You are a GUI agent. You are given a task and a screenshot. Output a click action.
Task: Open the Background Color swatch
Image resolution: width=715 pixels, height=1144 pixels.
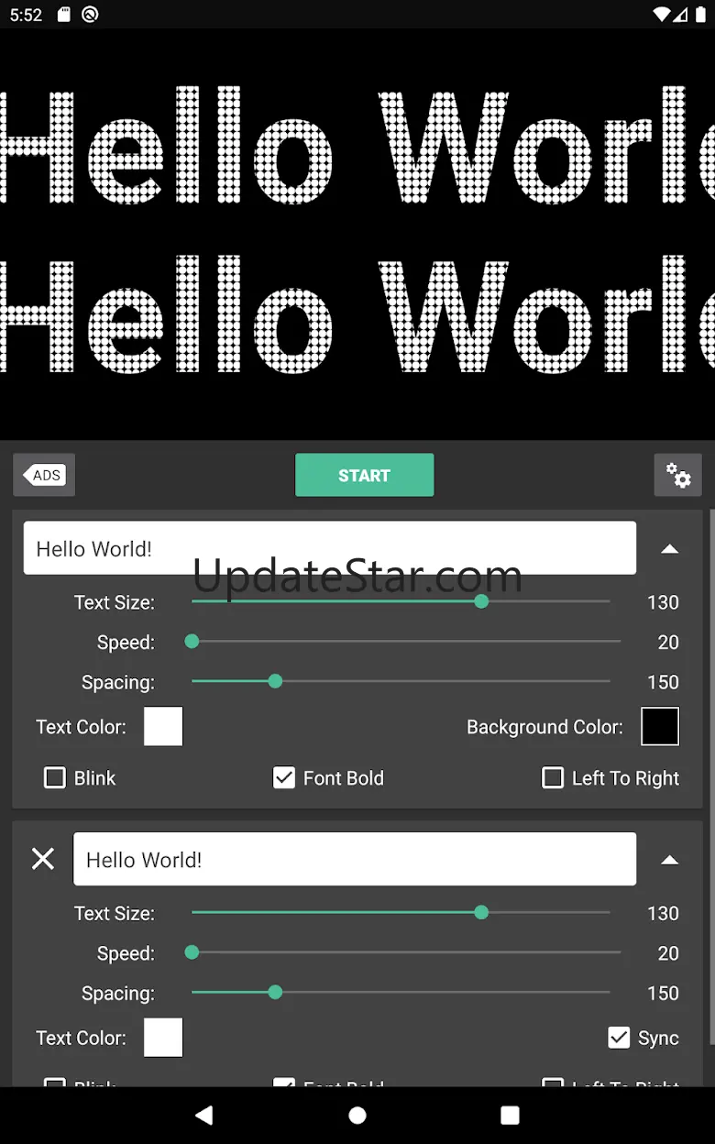coord(660,726)
